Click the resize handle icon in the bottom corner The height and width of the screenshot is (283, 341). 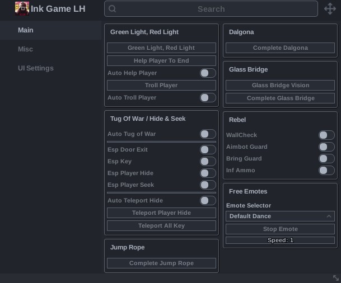(x=336, y=278)
